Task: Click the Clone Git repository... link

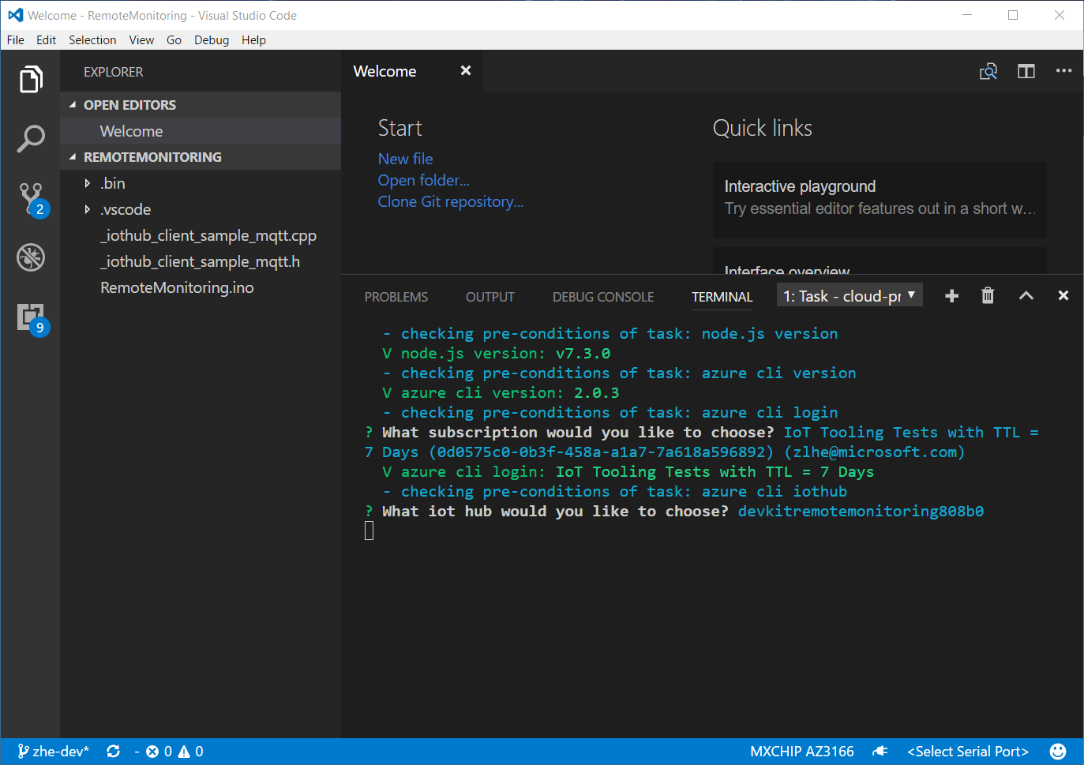Action: [451, 201]
